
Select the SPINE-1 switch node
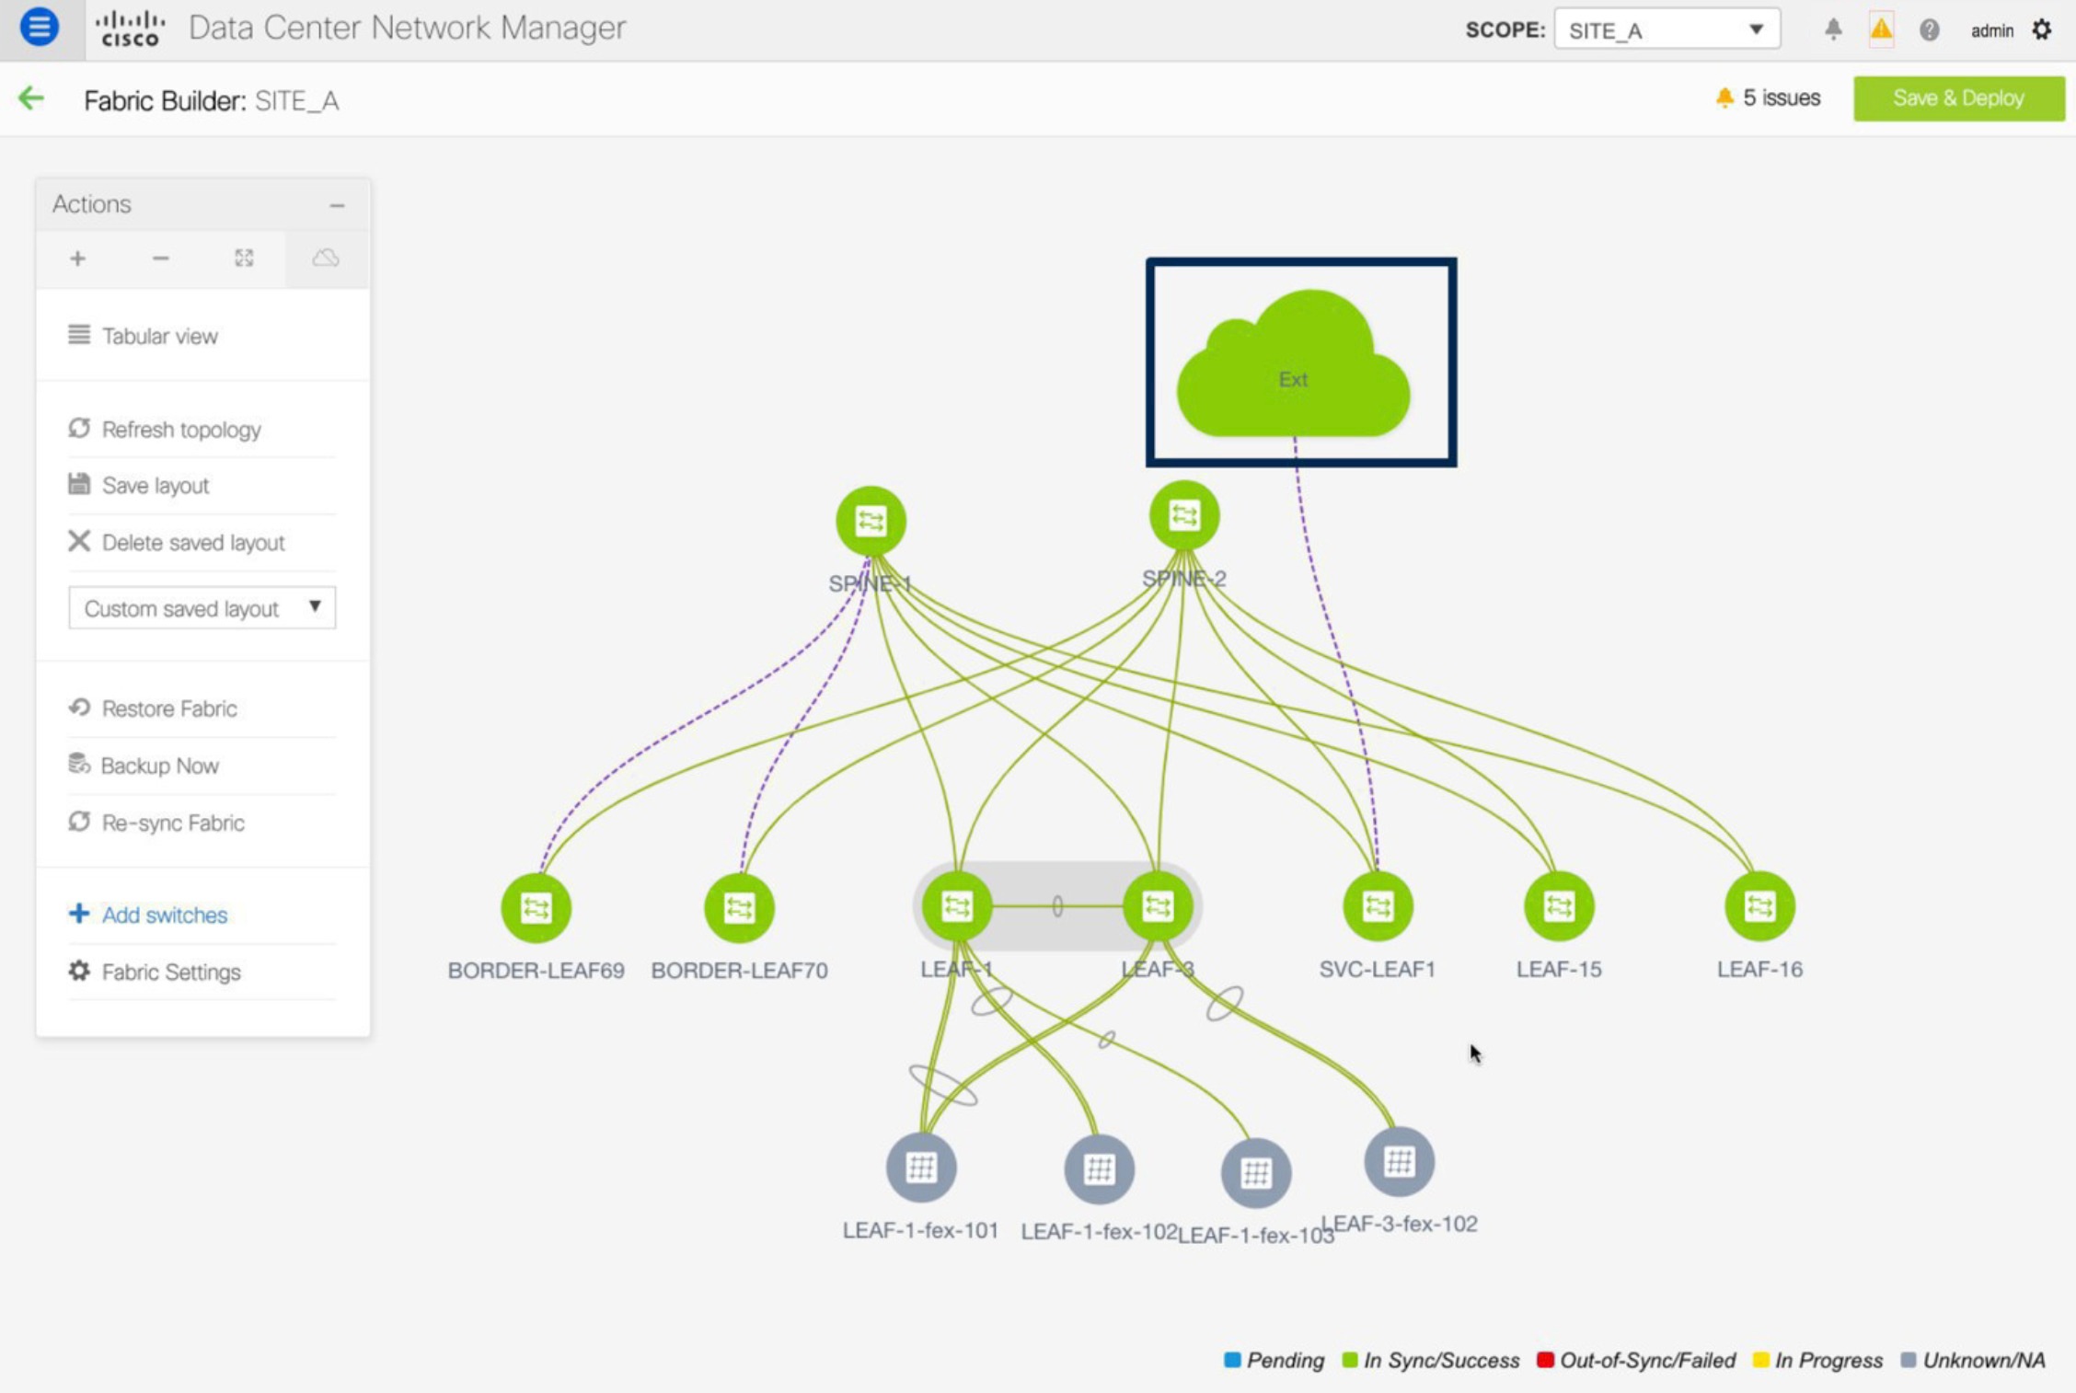coord(871,521)
